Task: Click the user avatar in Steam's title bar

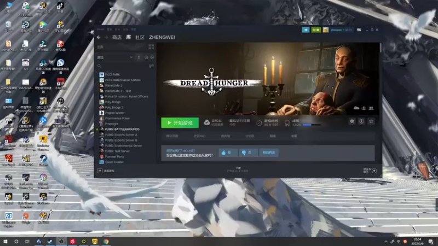Action: [326, 30]
